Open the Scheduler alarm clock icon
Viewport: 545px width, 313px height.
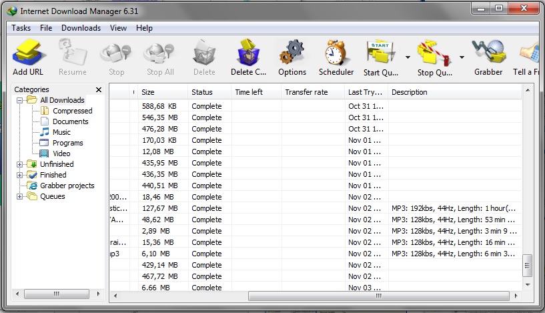coord(336,53)
